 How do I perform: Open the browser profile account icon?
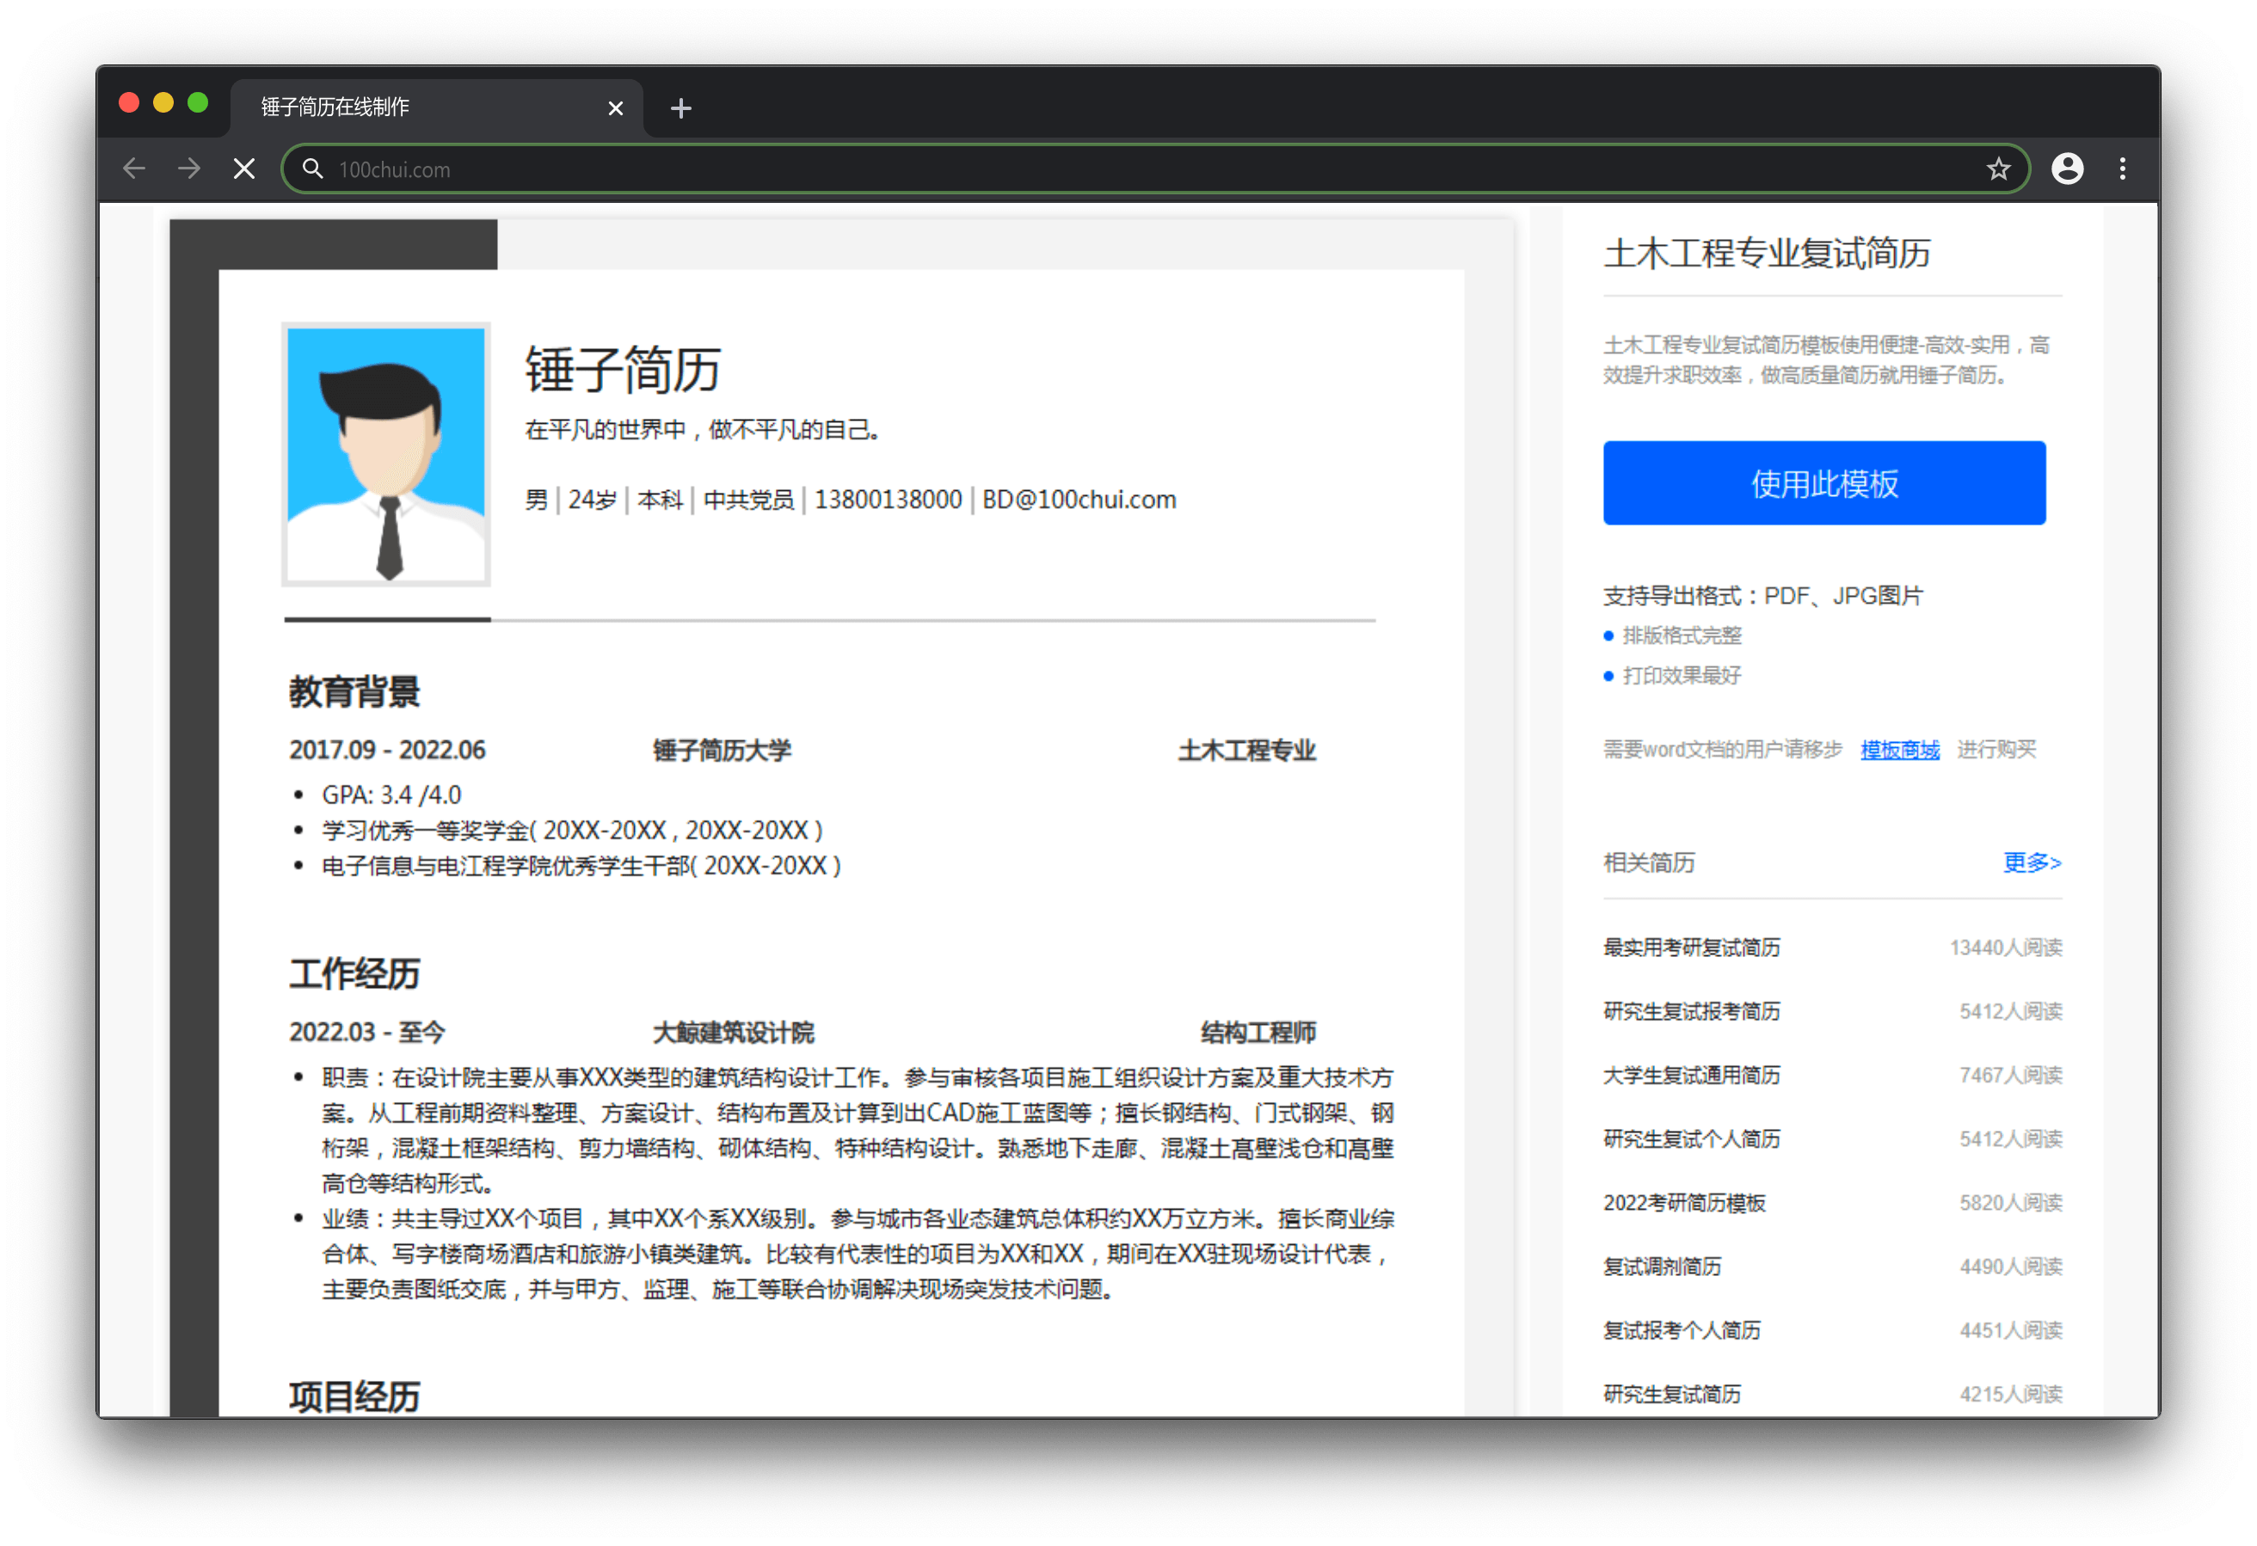click(x=2067, y=169)
